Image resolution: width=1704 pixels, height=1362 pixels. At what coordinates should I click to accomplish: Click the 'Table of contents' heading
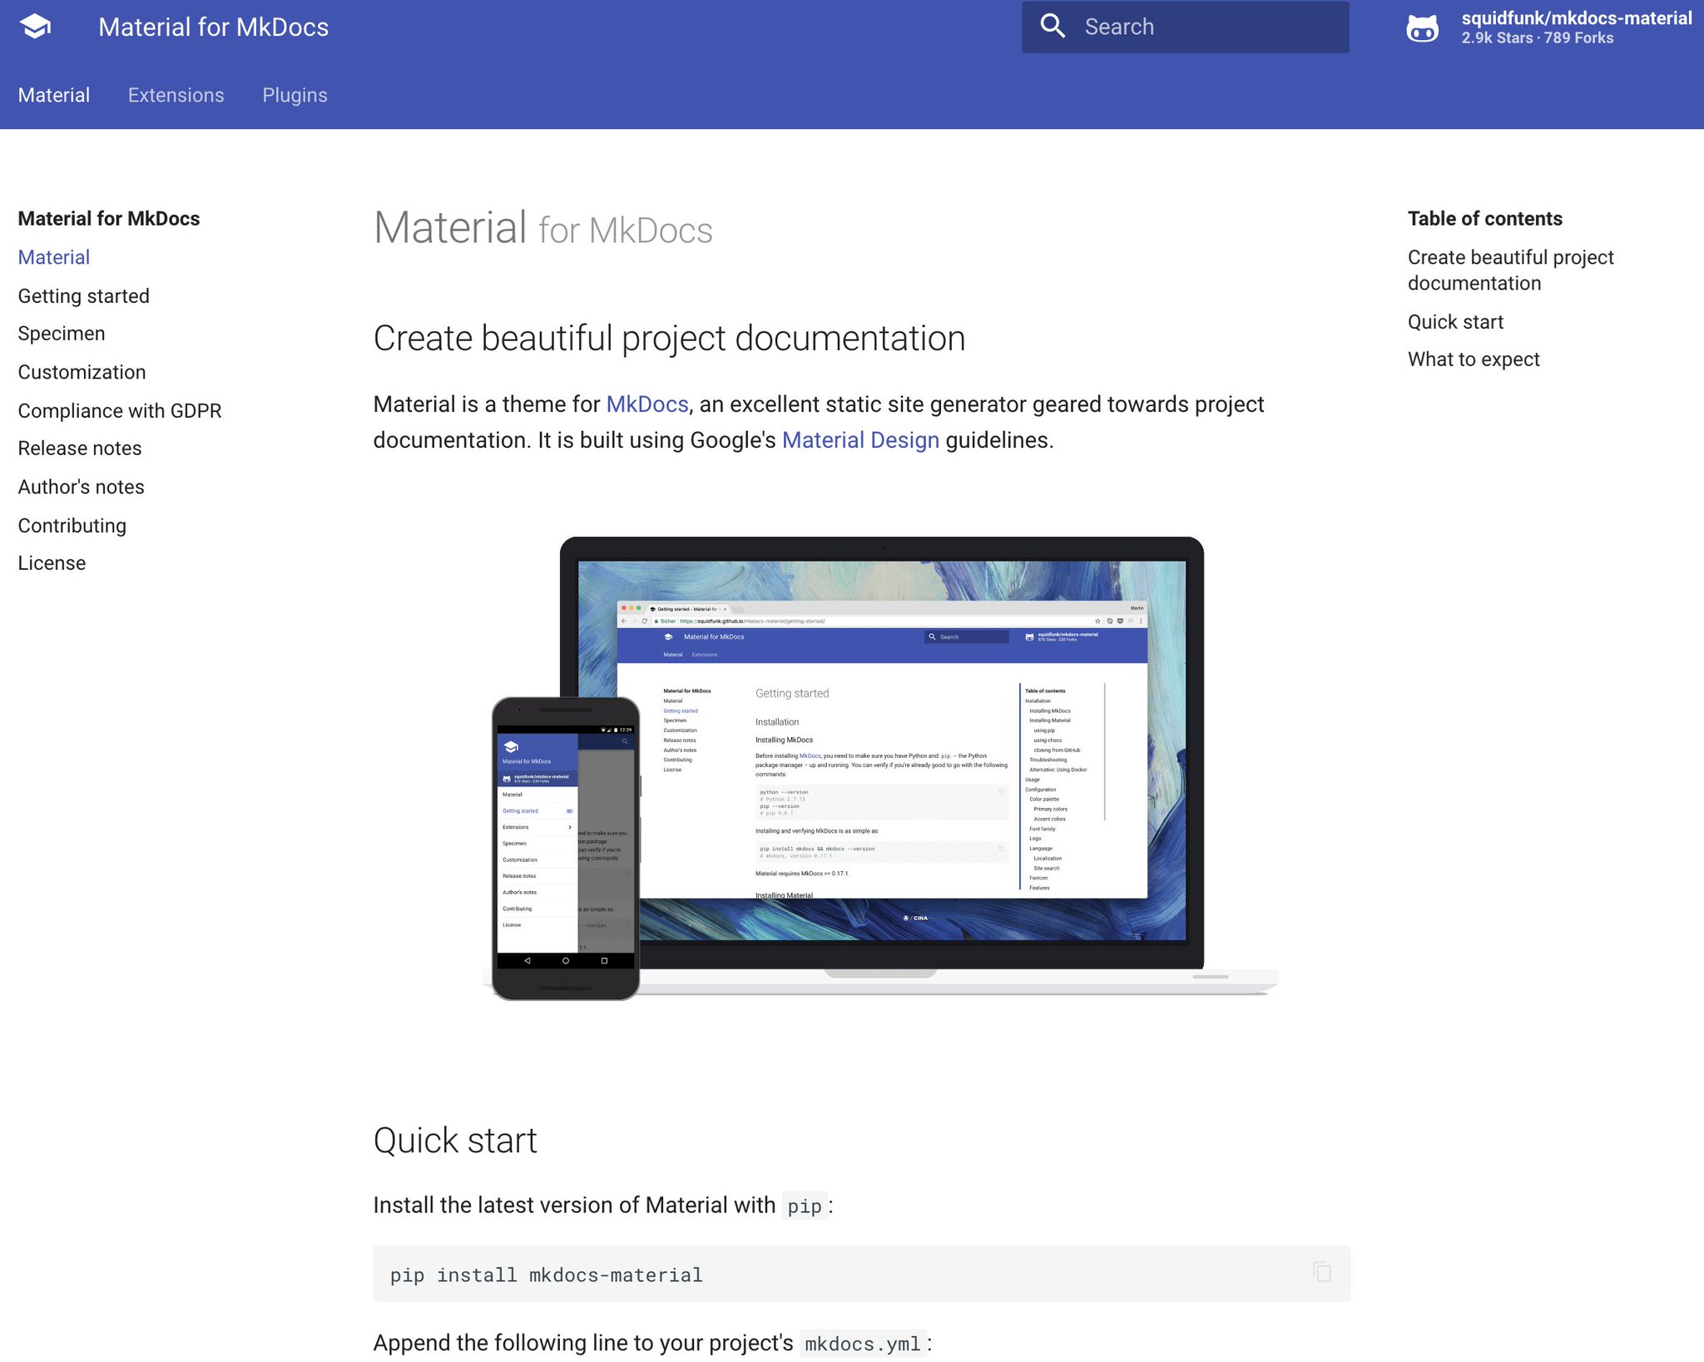[x=1485, y=219]
